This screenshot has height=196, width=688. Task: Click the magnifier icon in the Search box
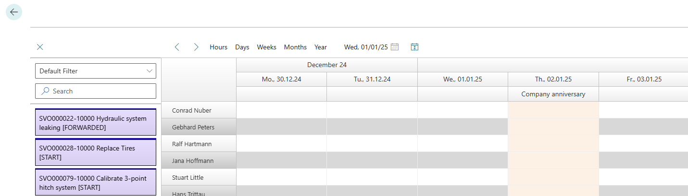coord(46,91)
